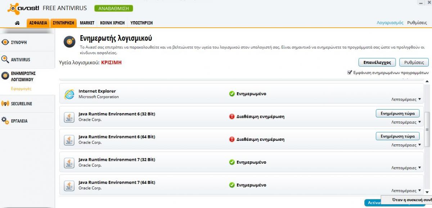Click the SECURELINE signal icon
The height and width of the screenshot is (208, 432).
[5, 104]
